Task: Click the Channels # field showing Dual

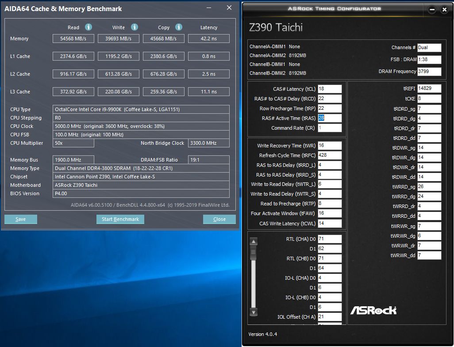Action: [x=429, y=47]
